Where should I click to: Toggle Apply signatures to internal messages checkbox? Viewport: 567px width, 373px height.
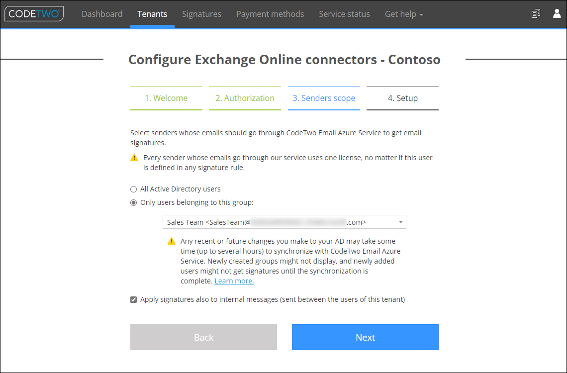[133, 299]
